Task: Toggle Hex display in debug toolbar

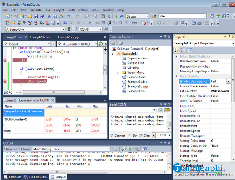Action: (135, 23)
